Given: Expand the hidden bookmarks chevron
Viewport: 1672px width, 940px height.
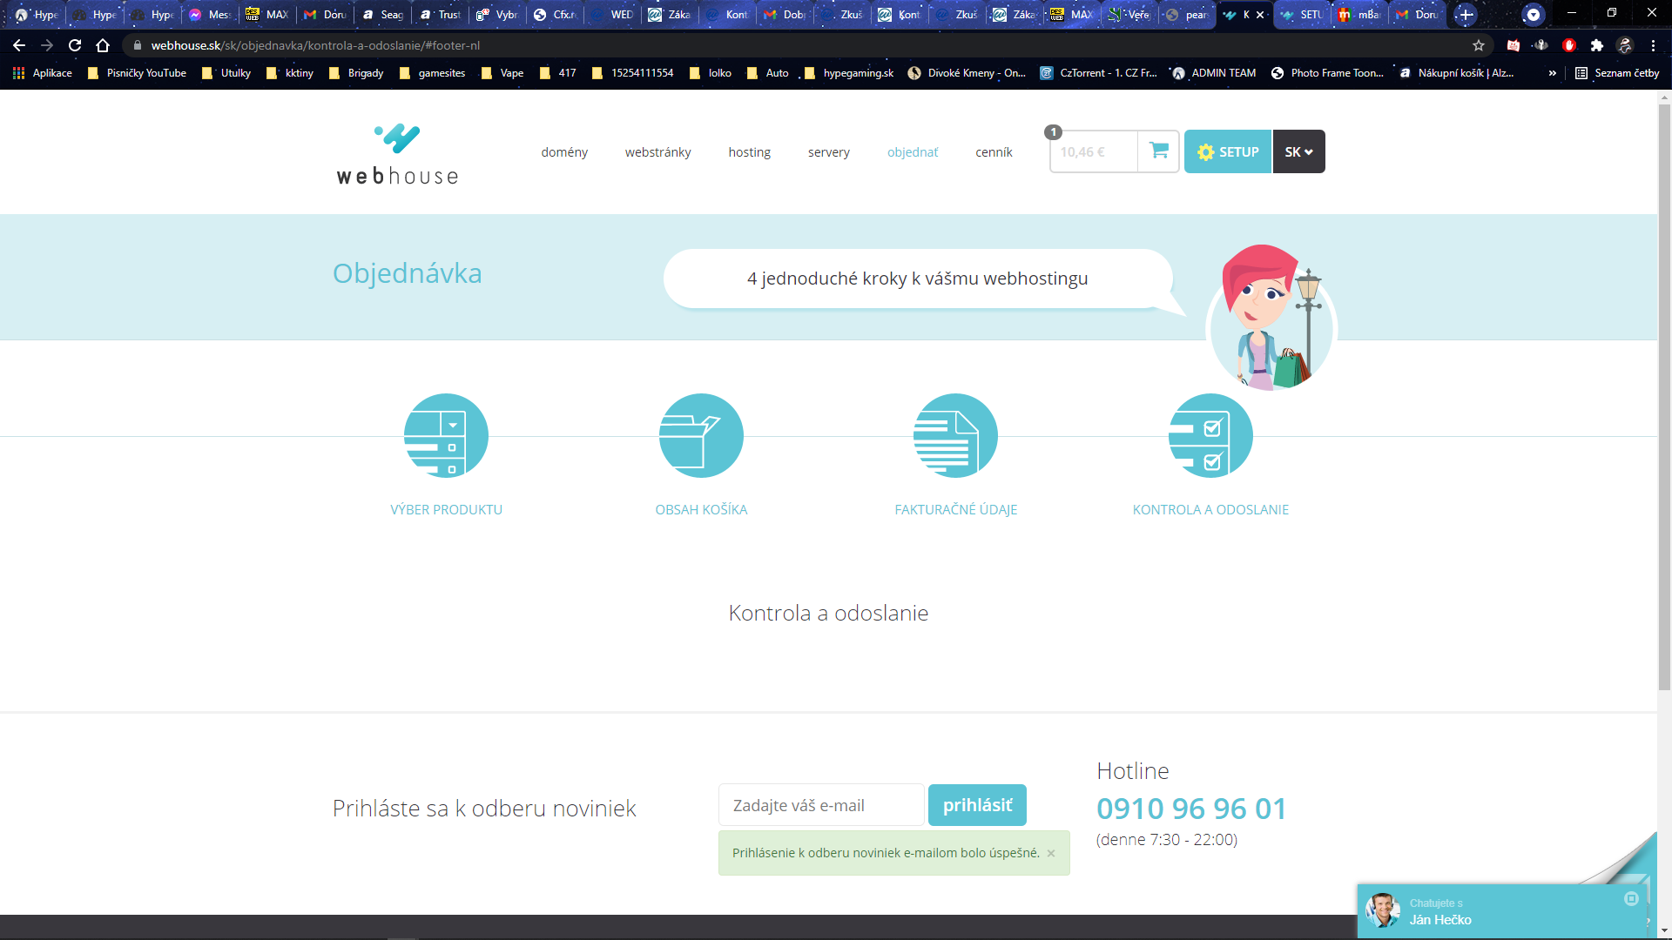Looking at the screenshot, I should pyautogui.click(x=1552, y=73).
